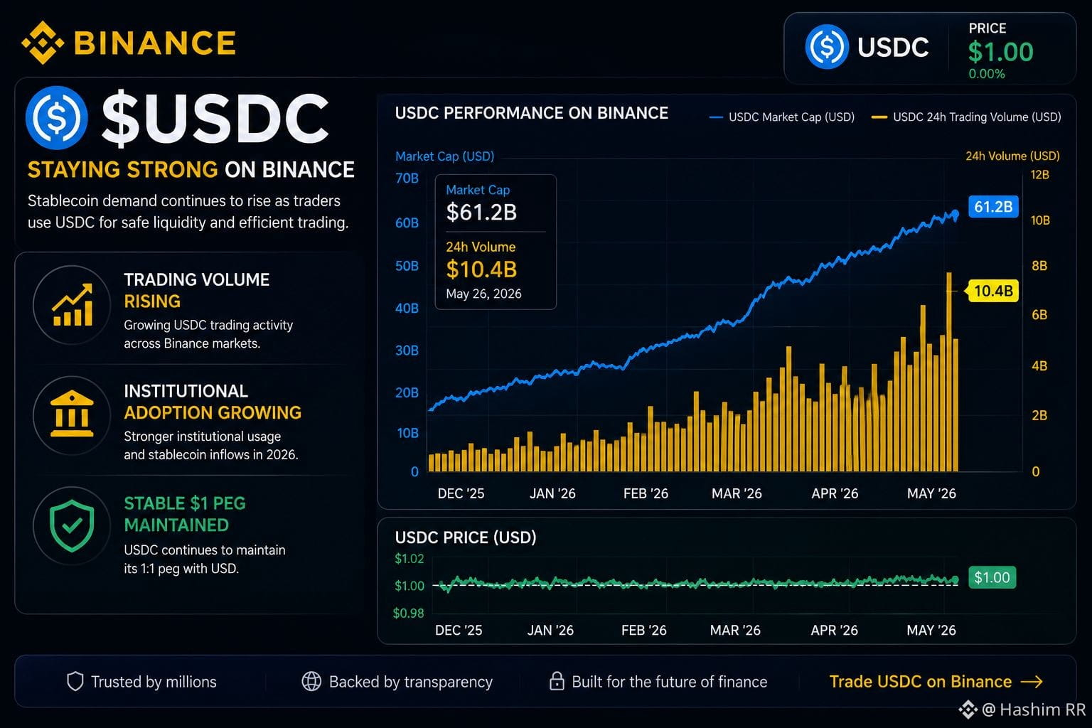Click the green shield checkmark icon
This screenshot has height=728, width=1092.
pyautogui.click(x=72, y=525)
